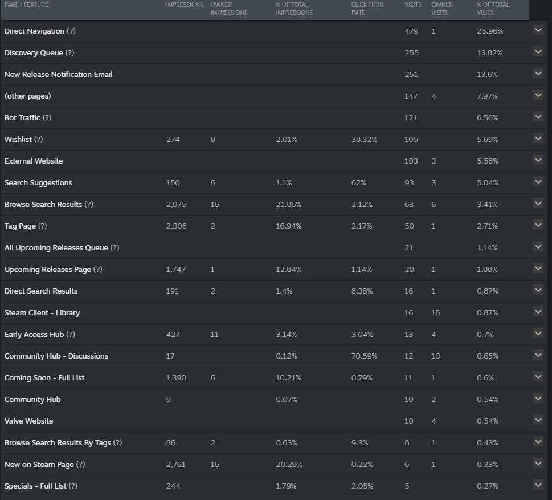The image size is (552, 500).
Task: Expand the Valve Website row chevron
Action: (538, 420)
